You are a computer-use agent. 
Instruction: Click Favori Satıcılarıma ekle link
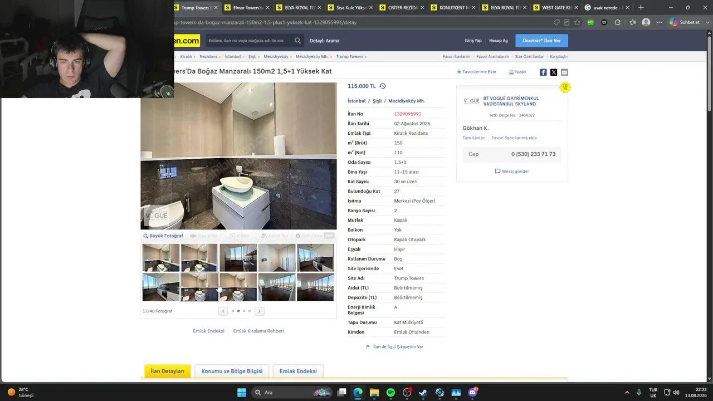[x=514, y=138]
